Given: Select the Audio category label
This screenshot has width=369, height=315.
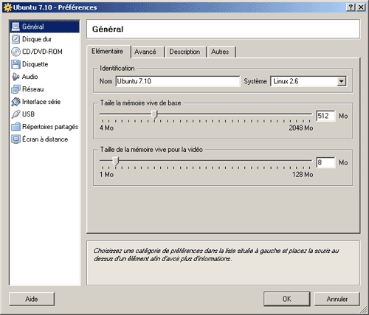Looking at the screenshot, I should coord(30,77).
